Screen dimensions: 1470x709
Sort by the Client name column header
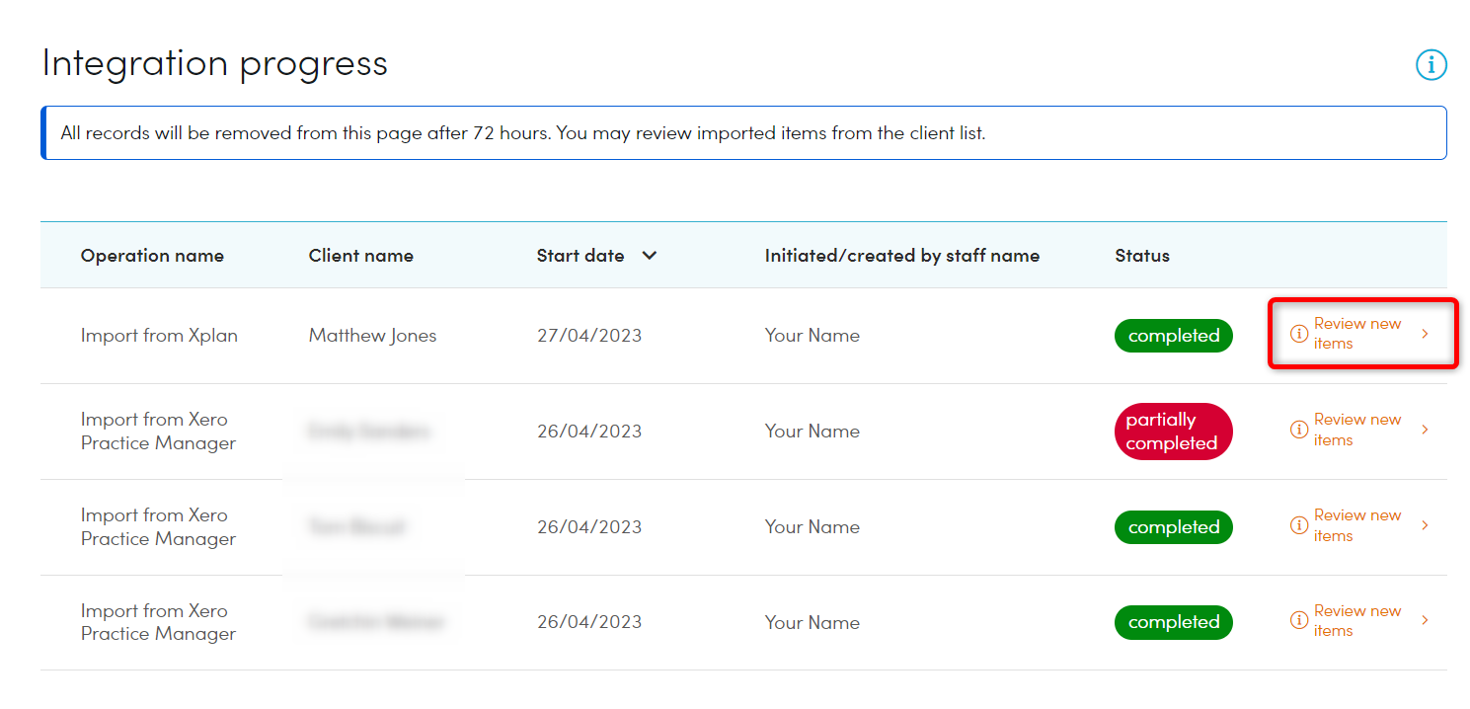pos(360,256)
